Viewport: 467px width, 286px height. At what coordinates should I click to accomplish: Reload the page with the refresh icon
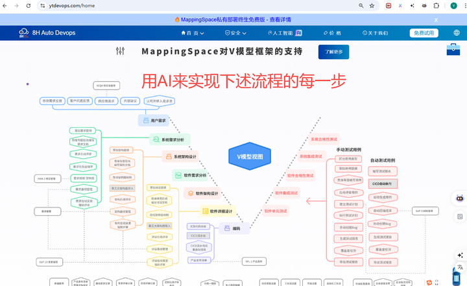pyautogui.click(x=29, y=6)
